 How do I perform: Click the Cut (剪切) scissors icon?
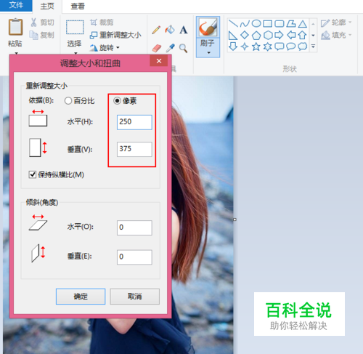click(x=33, y=23)
